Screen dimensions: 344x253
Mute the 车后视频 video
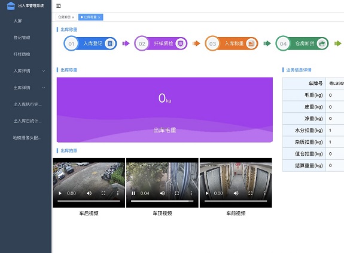click(89, 193)
